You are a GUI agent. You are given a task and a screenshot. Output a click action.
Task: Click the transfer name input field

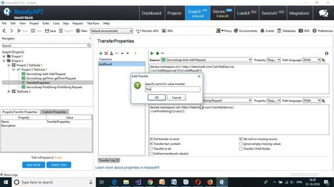173,89
